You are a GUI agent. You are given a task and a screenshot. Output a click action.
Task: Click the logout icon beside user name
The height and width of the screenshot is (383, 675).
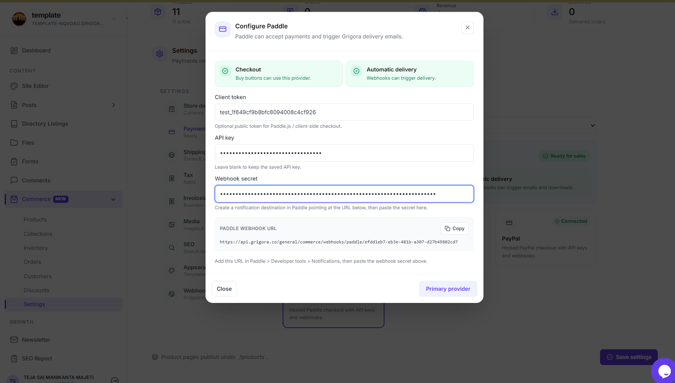pyautogui.click(x=115, y=380)
